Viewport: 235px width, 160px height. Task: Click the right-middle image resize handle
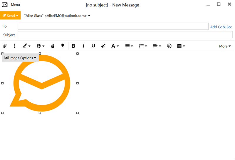coord(78,83)
